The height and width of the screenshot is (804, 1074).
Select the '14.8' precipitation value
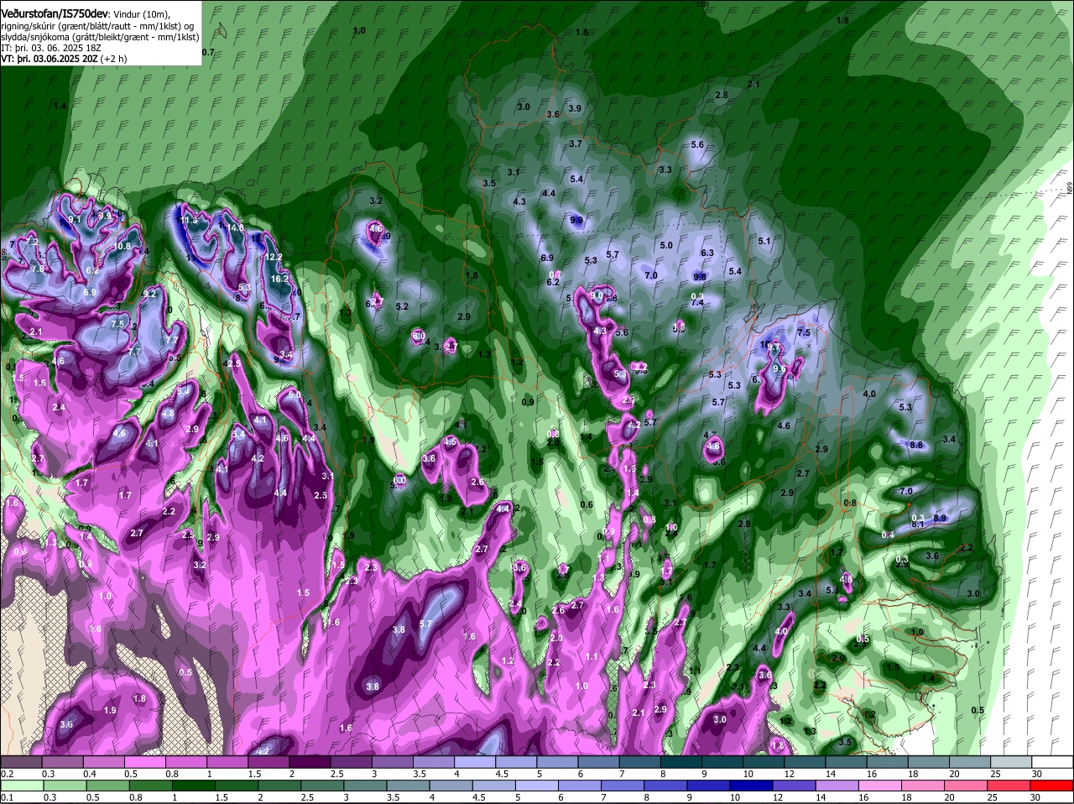pyautogui.click(x=234, y=227)
